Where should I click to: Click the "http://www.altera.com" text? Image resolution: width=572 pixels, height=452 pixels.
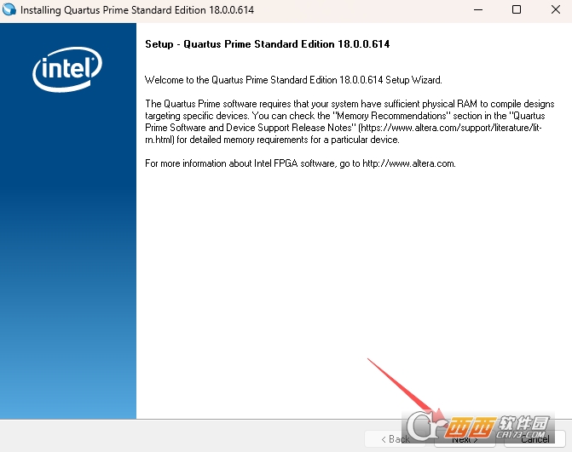click(x=408, y=163)
